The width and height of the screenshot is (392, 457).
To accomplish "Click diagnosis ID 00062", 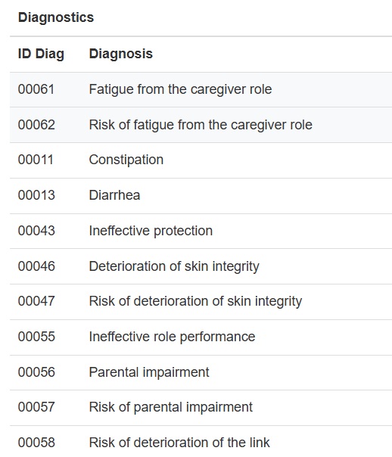I will coord(36,125).
